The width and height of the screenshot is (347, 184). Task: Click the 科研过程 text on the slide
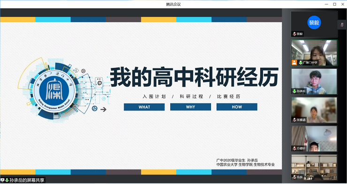(x=191, y=96)
